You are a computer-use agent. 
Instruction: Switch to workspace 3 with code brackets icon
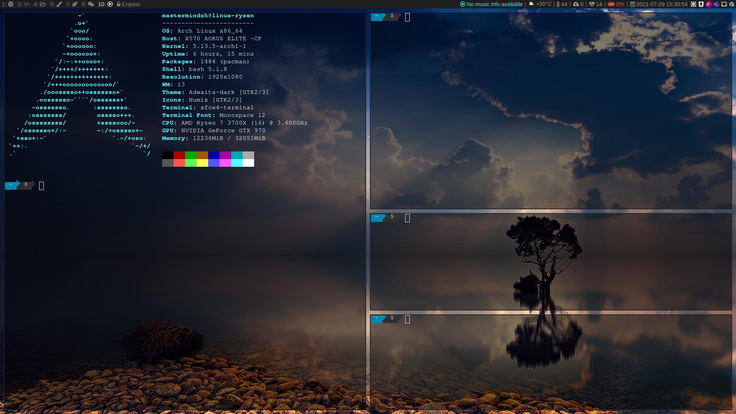(x=23, y=4)
